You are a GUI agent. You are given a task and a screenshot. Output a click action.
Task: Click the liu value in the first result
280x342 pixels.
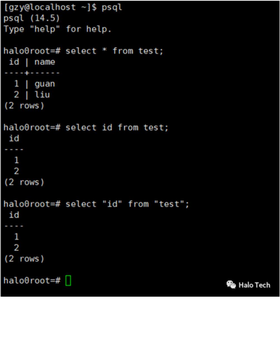coord(42,95)
